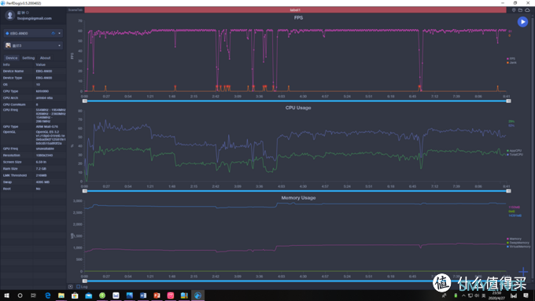Click the blue plus icon at bottom right
The height and width of the screenshot is (301, 535).
click(523, 272)
